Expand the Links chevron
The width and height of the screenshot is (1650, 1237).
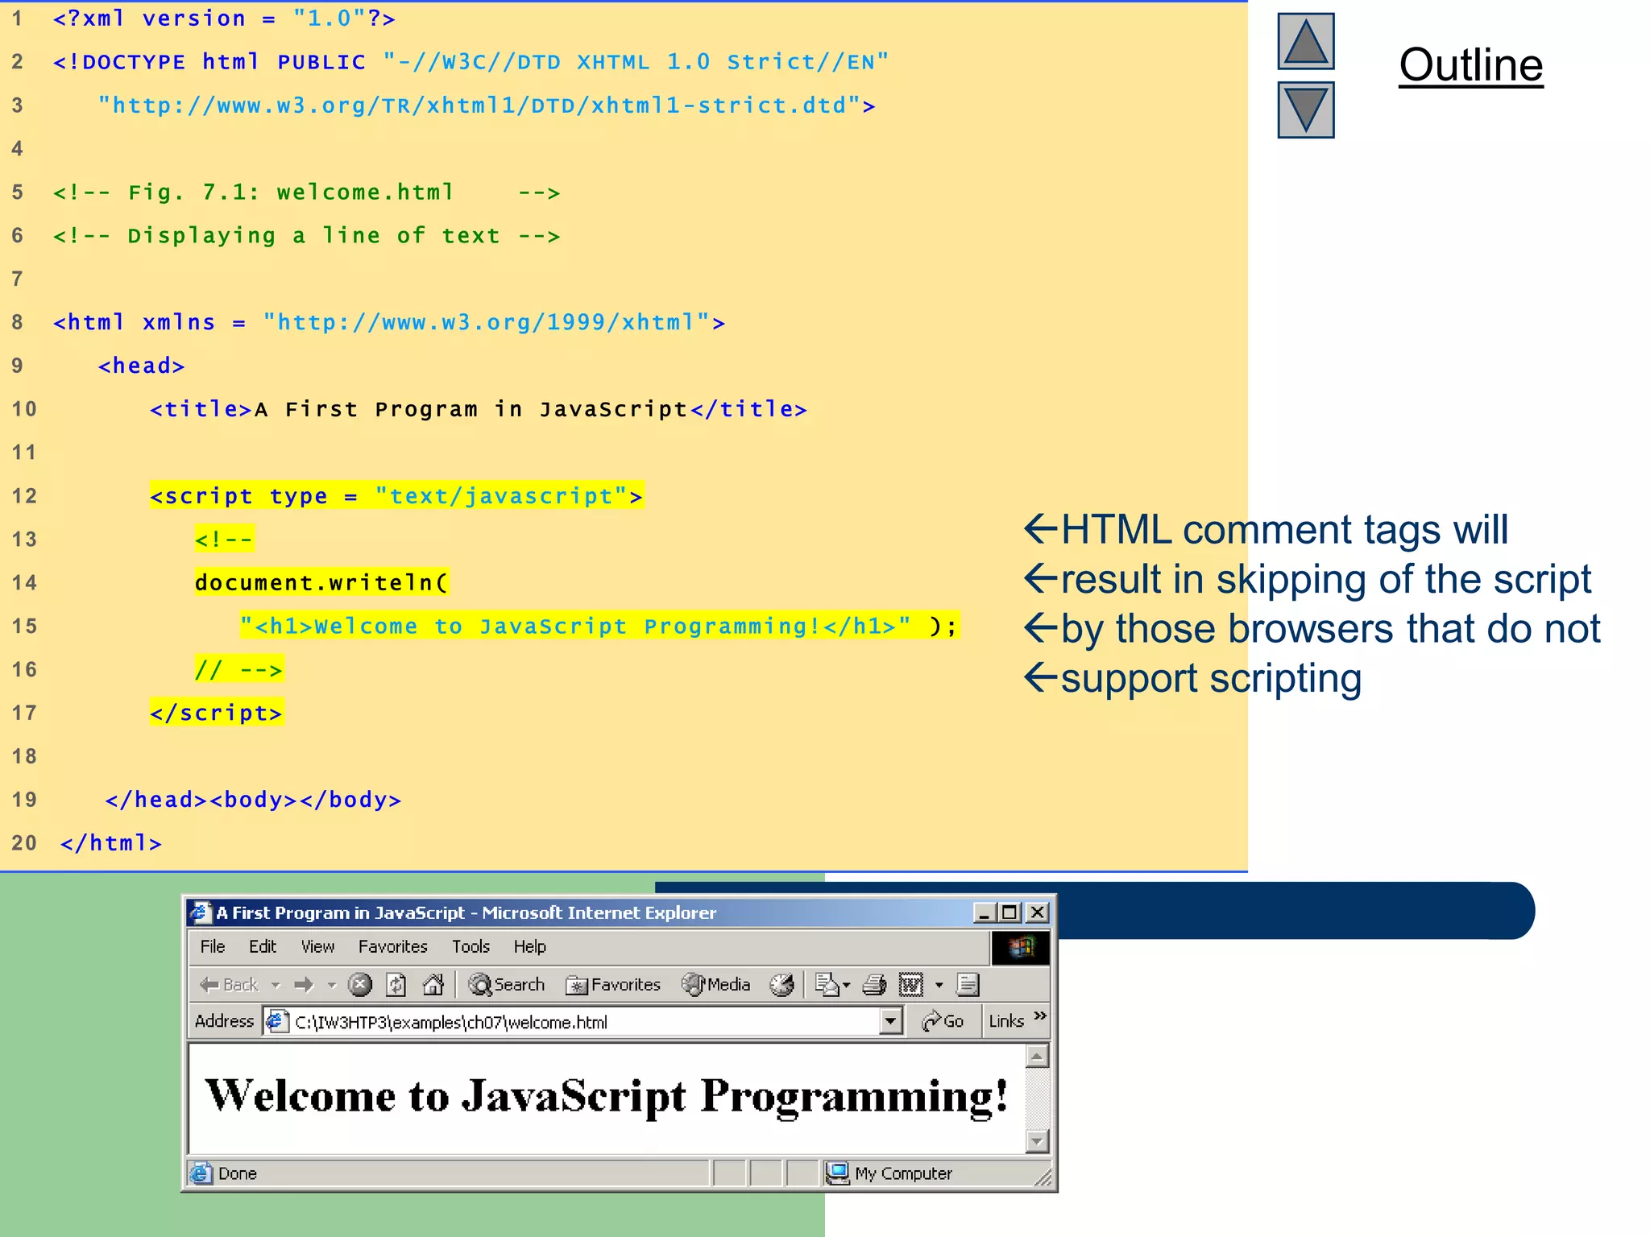coord(1040,1016)
